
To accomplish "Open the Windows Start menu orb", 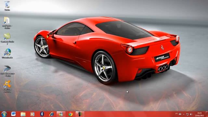I will point(4,114).
